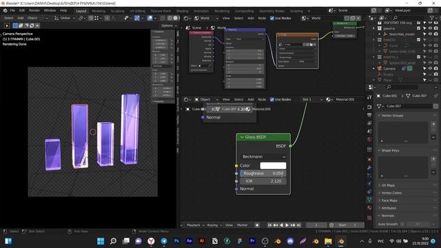Viewport: 441px width, 248px height.
Task: Open the Object Data properties tab (green triangle)
Action: click(x=369, y=200)
